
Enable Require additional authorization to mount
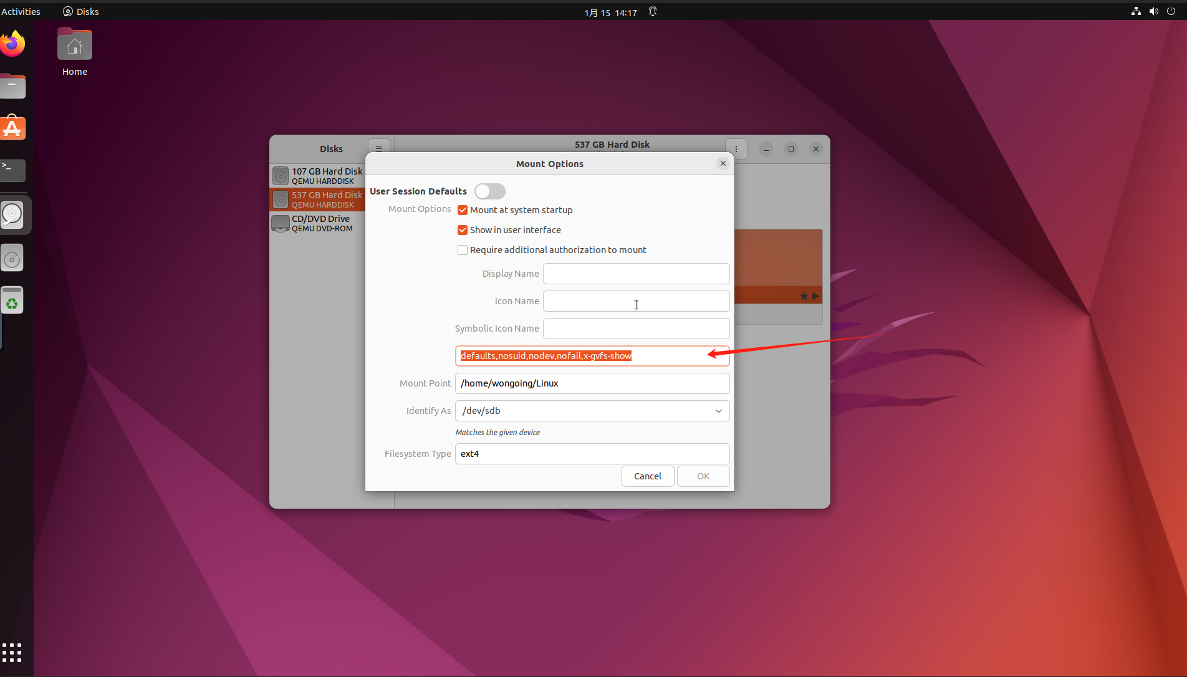coord(463,250)
